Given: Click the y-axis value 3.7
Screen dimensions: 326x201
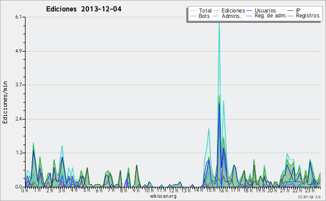Looking at the screenshot, I should coord(18,85).
